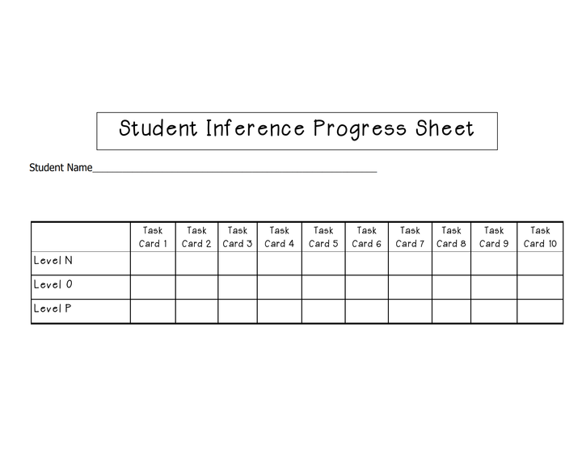Click the Level O, Task Card 9 cell
Viewport: 582px width, 449px height.
click(494, 287)
